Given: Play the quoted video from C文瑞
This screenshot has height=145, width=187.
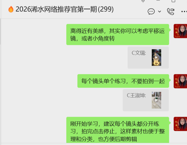Looking at the screenshot, I should (x=156, y=57).
